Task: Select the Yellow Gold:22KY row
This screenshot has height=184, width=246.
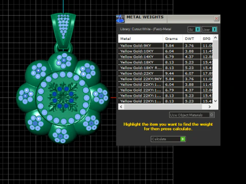Action: [166, 74]
